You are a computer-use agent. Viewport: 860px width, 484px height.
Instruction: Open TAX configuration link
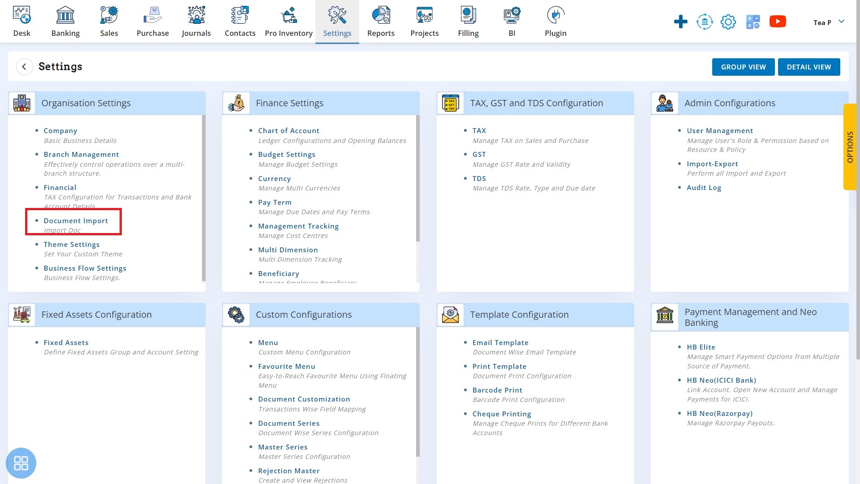[479, 130]
